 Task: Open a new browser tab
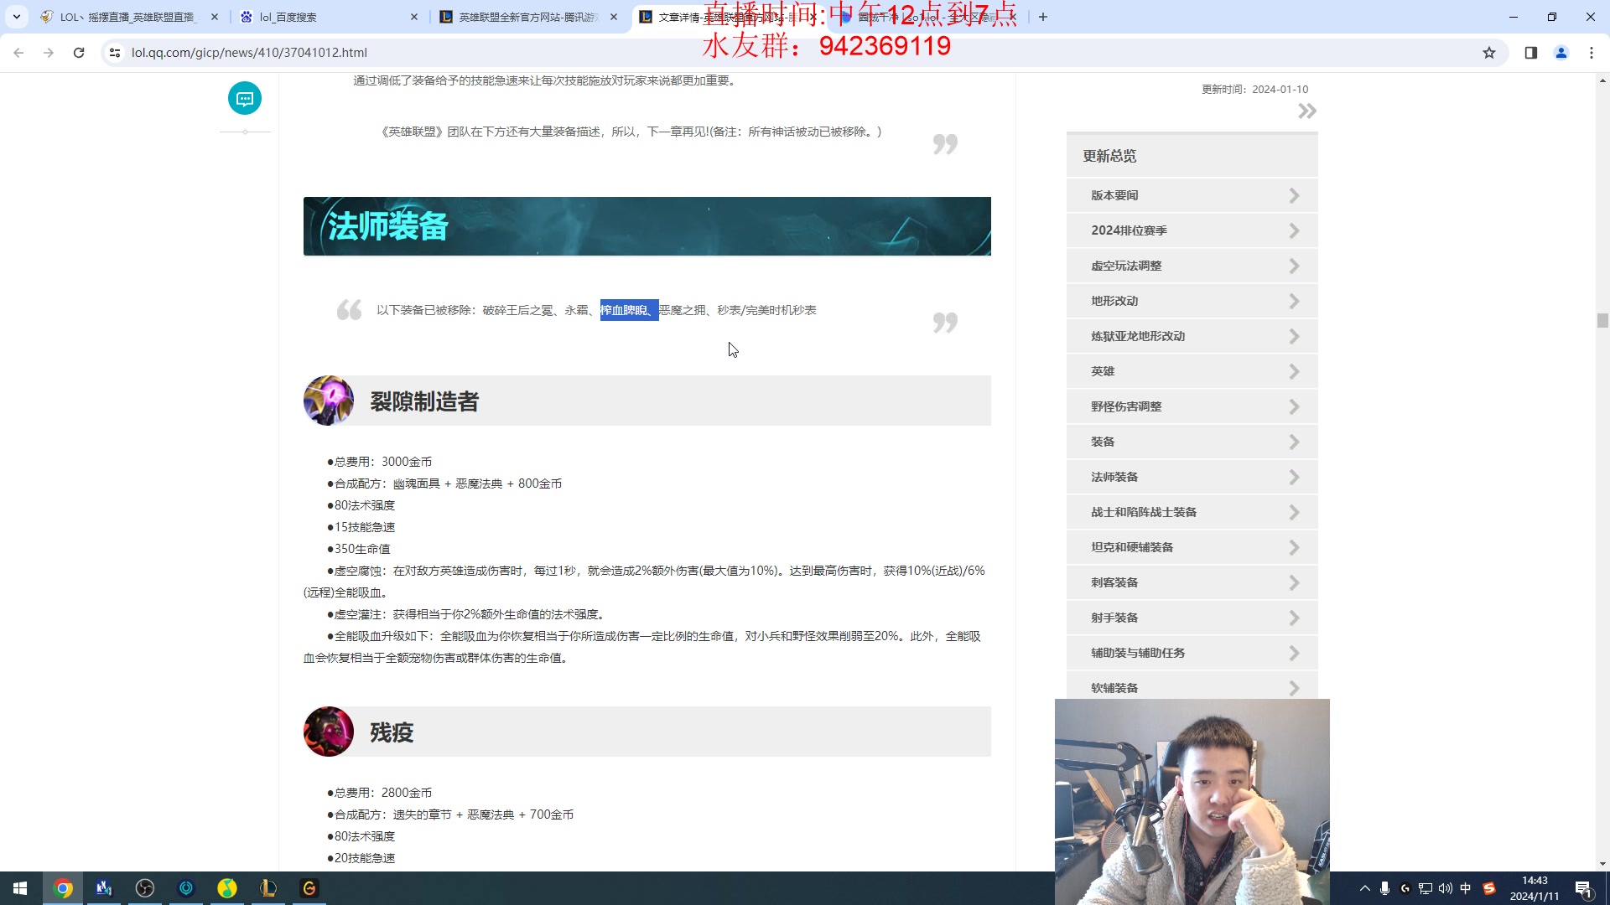point(1043,17)
